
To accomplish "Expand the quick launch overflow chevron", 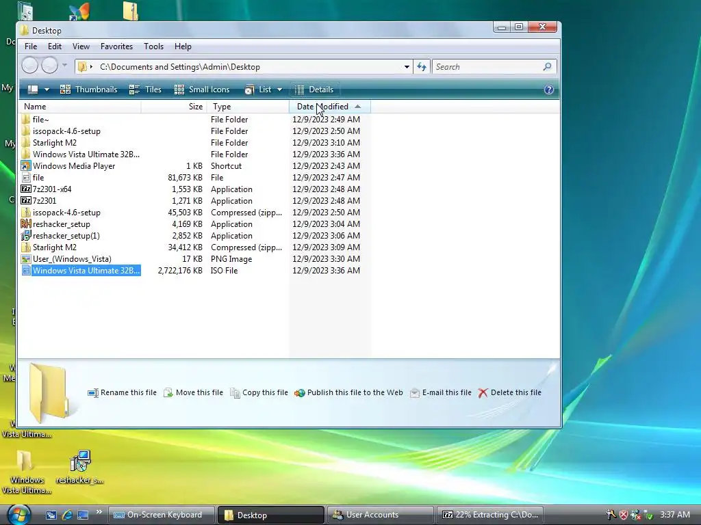I will (x=99, y=512).
